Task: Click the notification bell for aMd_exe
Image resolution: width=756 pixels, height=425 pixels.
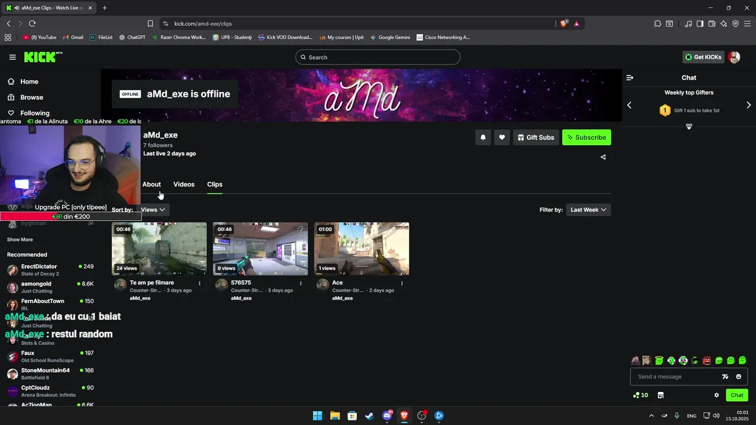Action: coord(483,138)
